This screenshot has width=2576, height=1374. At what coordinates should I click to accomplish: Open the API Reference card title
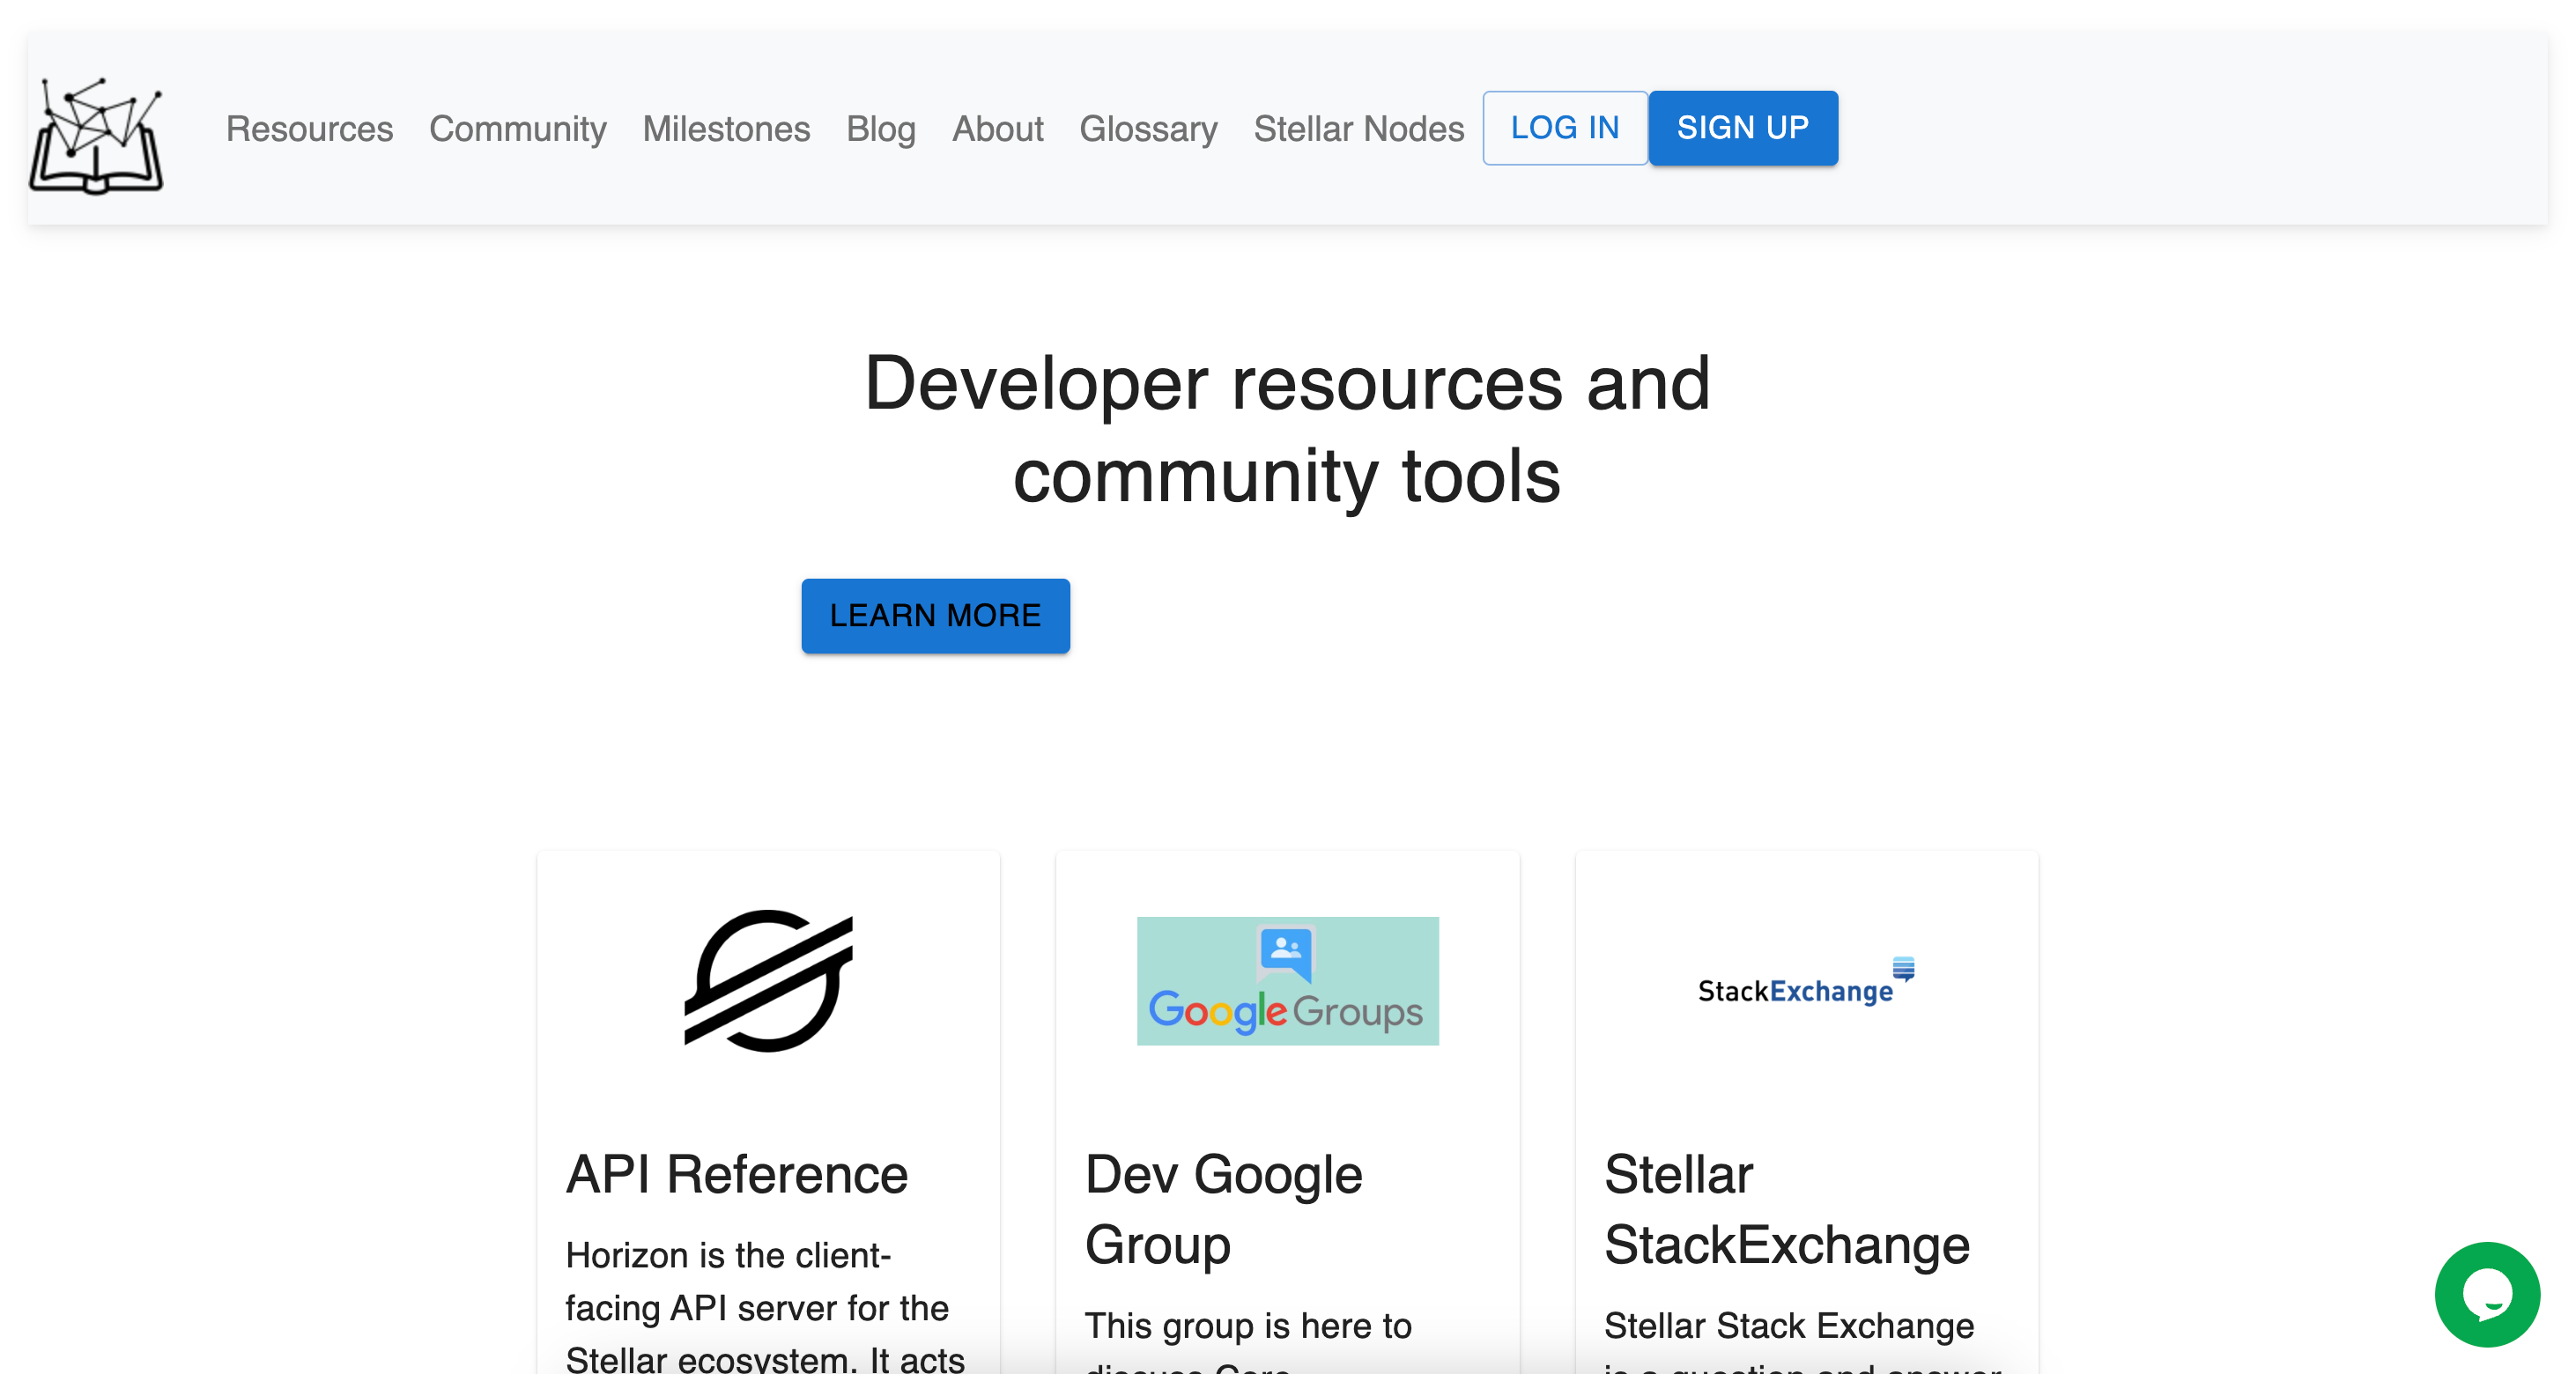[x=736, y=1174]
